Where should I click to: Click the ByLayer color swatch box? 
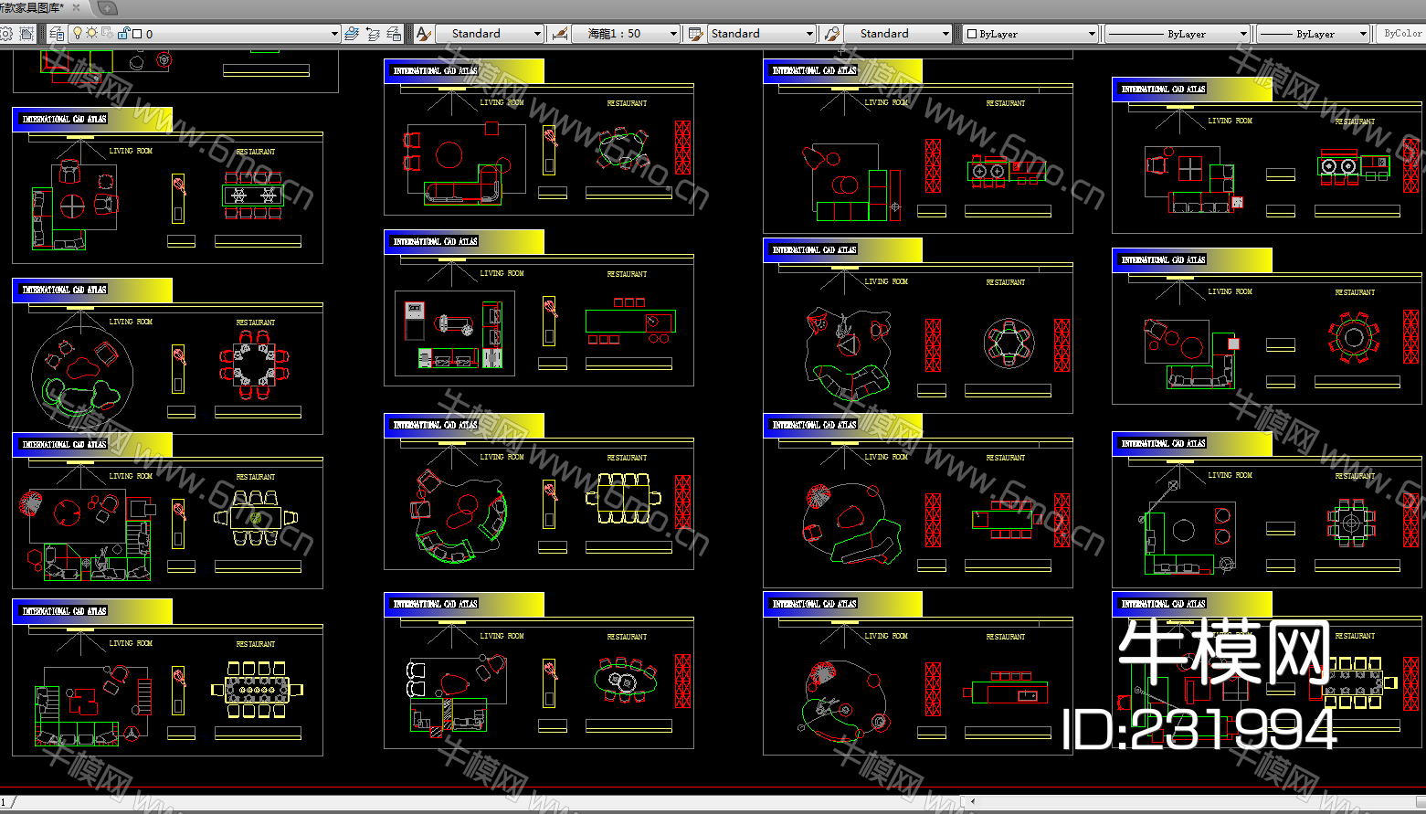click(972, 34)
